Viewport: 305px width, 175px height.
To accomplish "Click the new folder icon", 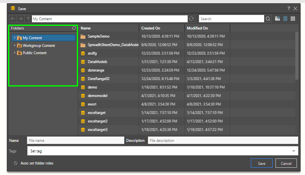I will point(277,19).
